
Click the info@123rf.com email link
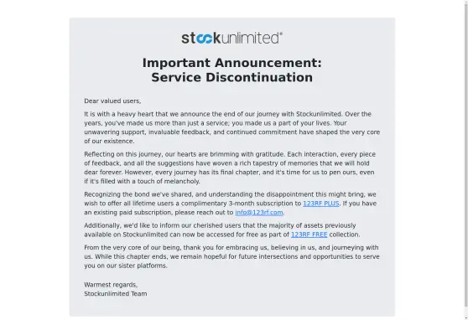click(x=259, y=212)
